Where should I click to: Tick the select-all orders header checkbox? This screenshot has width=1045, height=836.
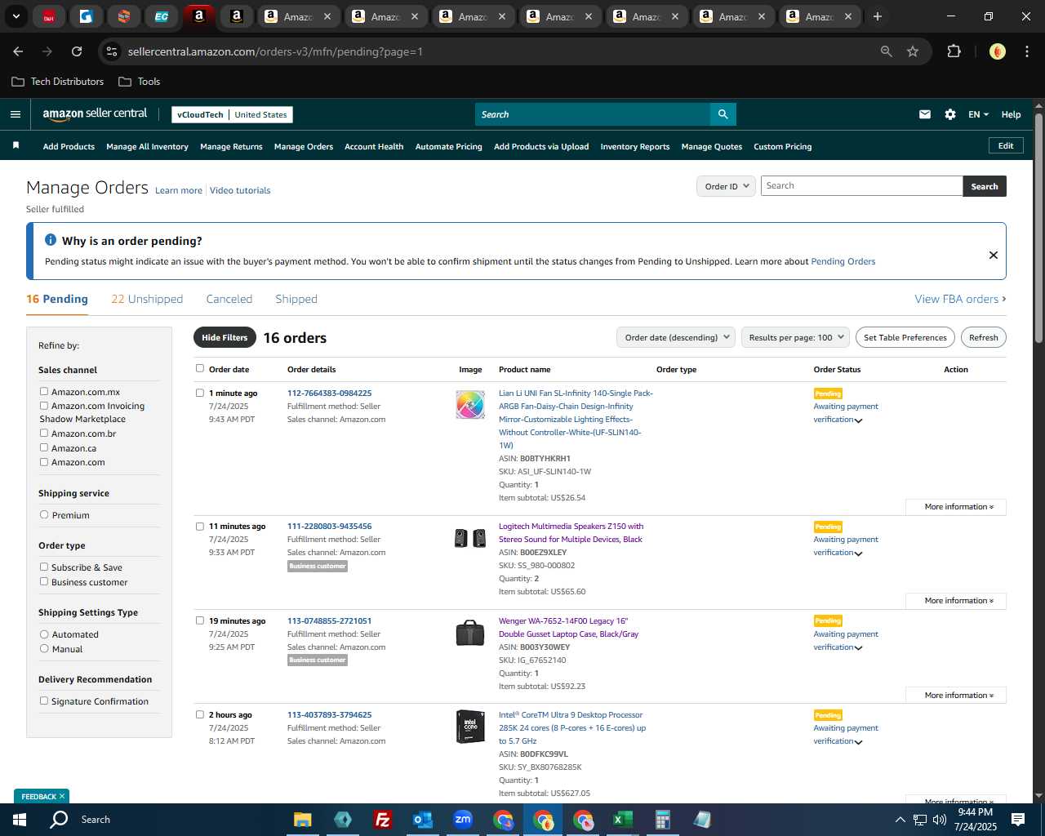200,368
